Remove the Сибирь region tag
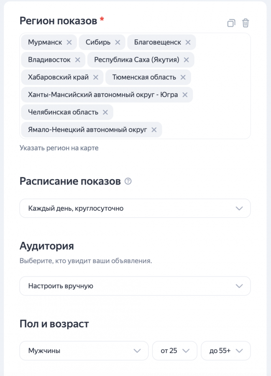 118,42
